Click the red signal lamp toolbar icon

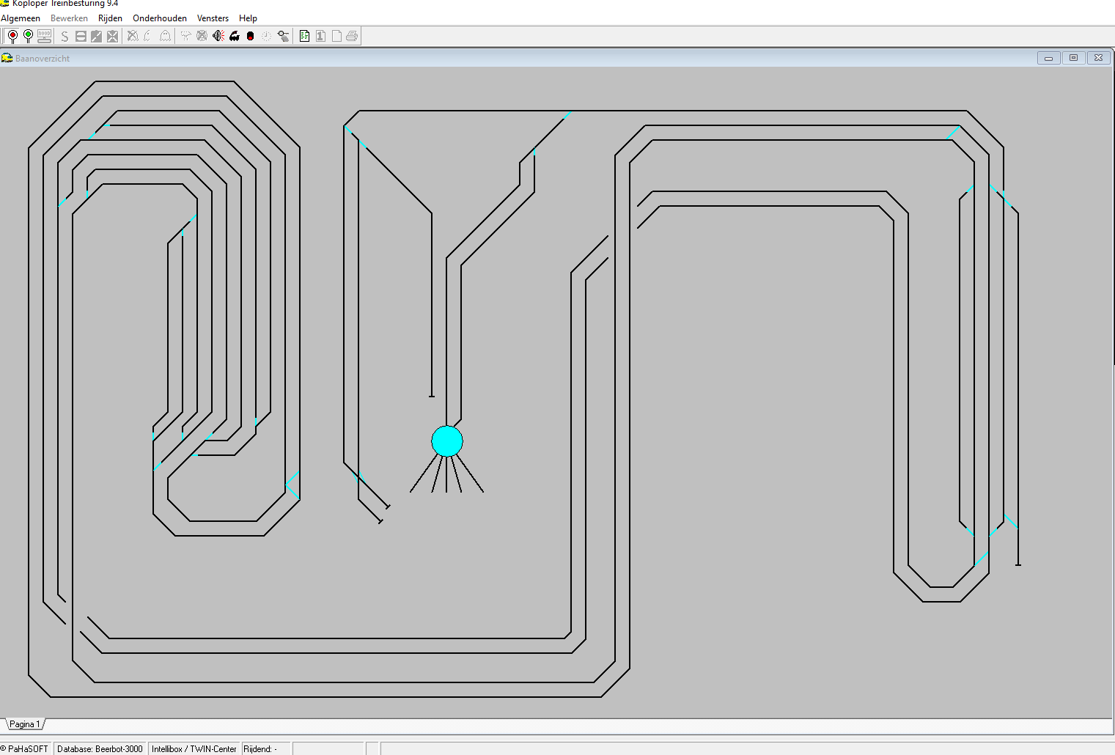pyautogui.click(x=12, y=36)
